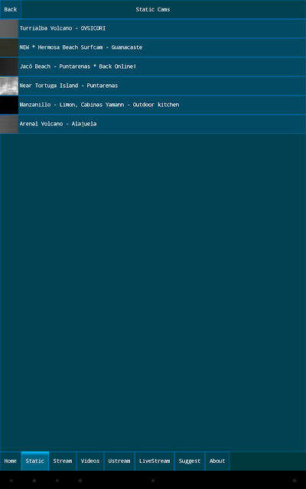Switch to the LiveStream tab
306x489 pixels.
(155, 461)
